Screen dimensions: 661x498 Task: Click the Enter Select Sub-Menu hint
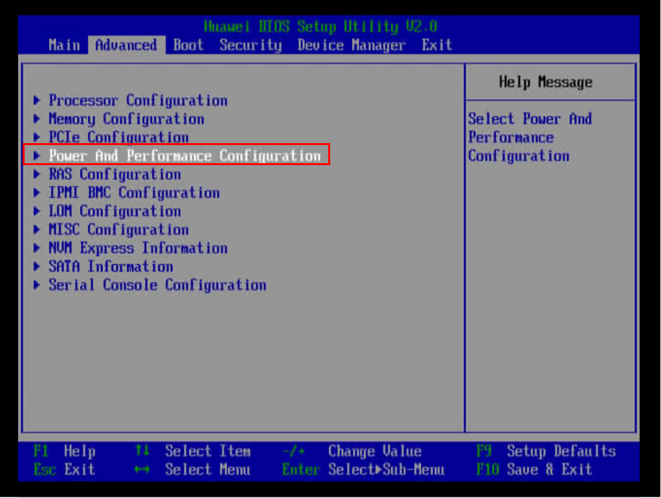(363, 470)
